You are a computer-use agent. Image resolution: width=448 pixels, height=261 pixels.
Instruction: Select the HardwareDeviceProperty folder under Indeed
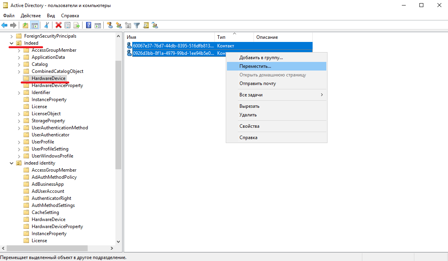57,85
